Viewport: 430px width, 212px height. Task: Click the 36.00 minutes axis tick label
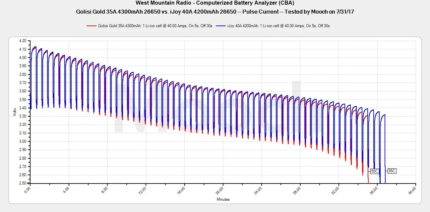click(374, 190)
